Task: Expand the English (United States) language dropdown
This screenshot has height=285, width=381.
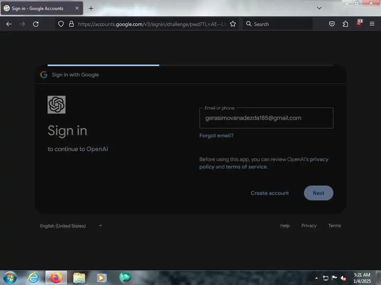Action: [x=71, y=226]
